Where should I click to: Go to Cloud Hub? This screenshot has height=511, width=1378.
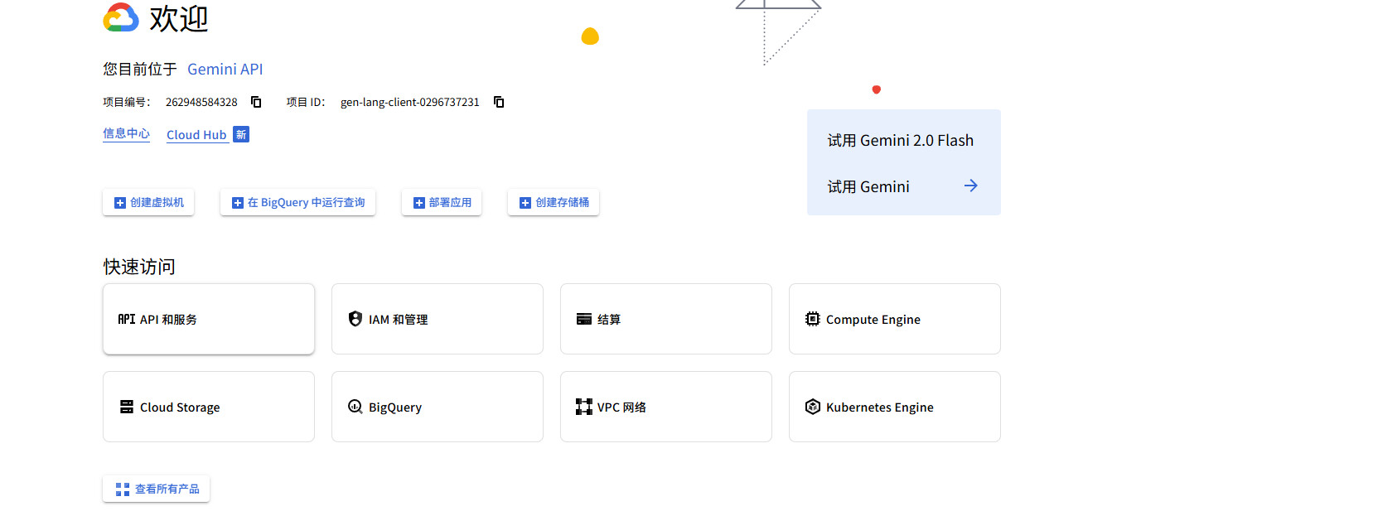(x=196, y=135)
